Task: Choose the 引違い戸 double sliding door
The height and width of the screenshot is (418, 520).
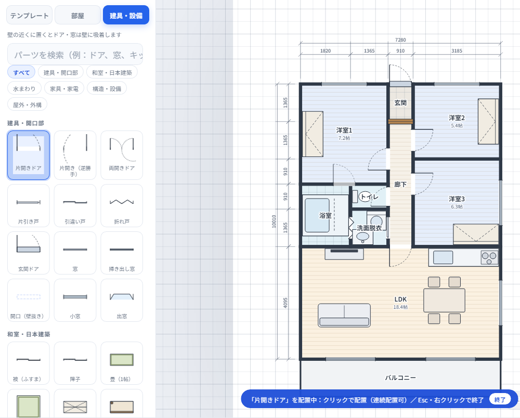Action: click(x=75, y=206)
